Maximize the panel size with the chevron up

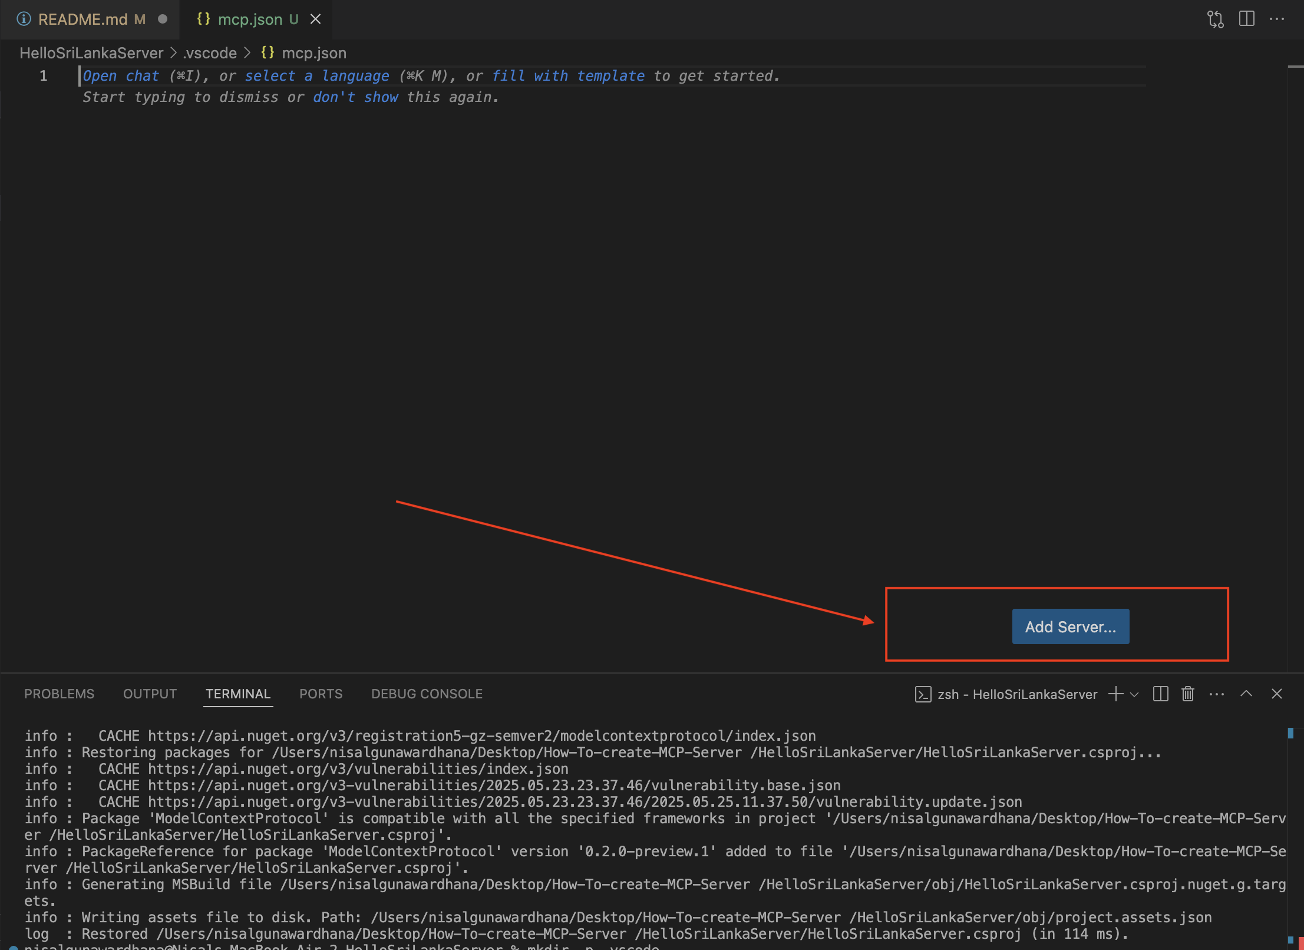click(1246, 694)
